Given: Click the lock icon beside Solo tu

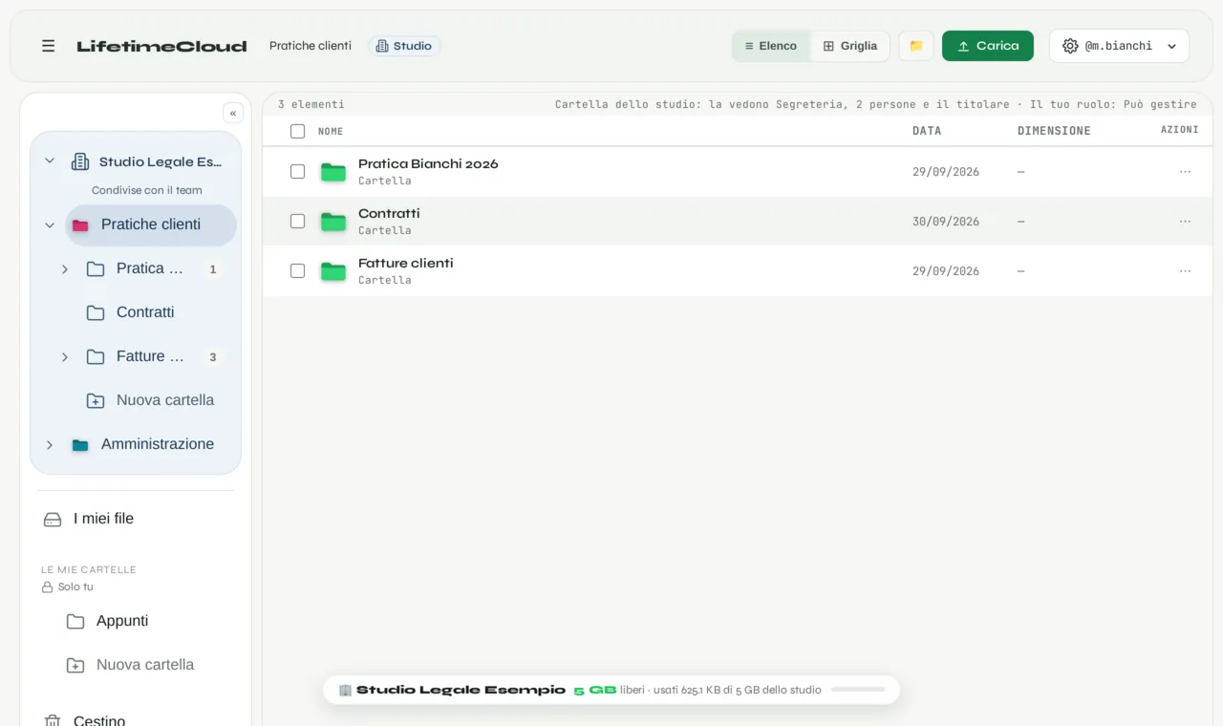Looking at the screenshot, I should 47,587.
